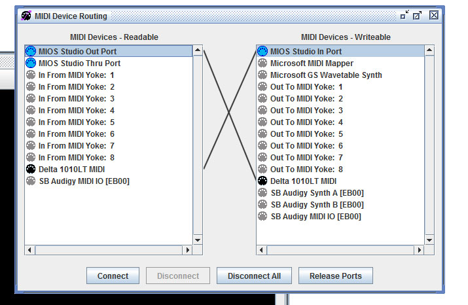Click the window icon in the title bar
This screenshot has height=305, width=468.
[26, 16]
